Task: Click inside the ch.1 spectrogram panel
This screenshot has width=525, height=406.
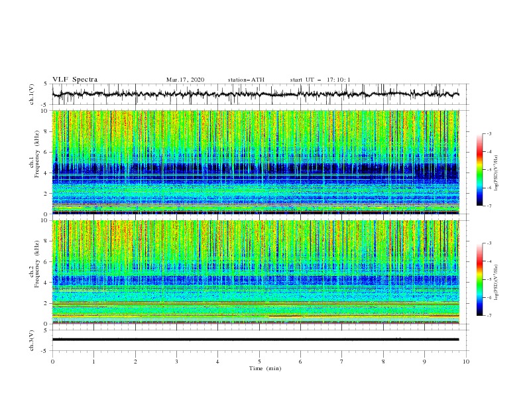Action: (256, 162)
